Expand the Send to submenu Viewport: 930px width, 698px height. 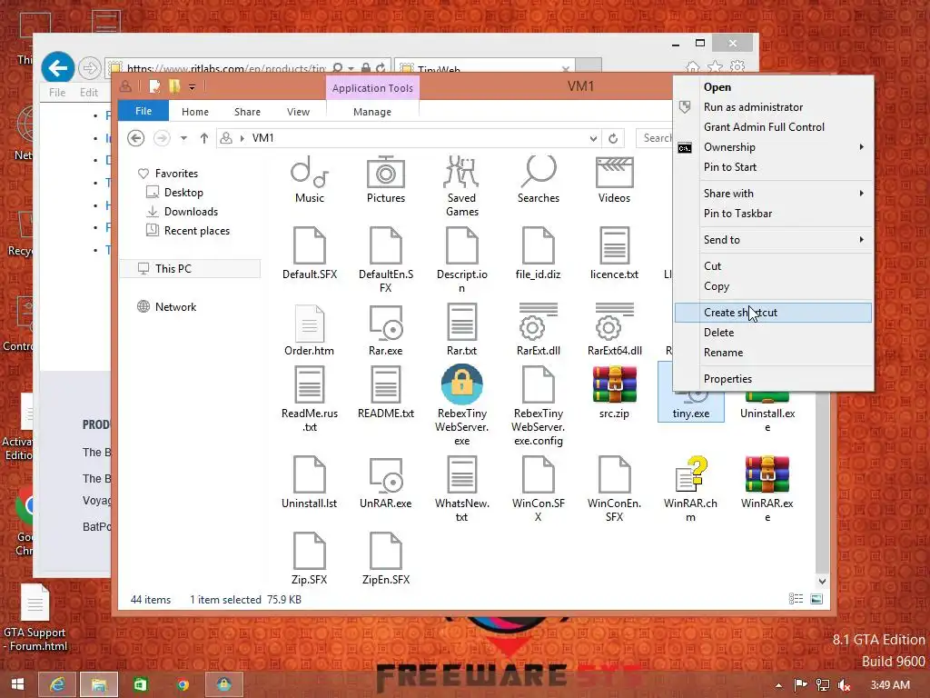tap(773, 240)
